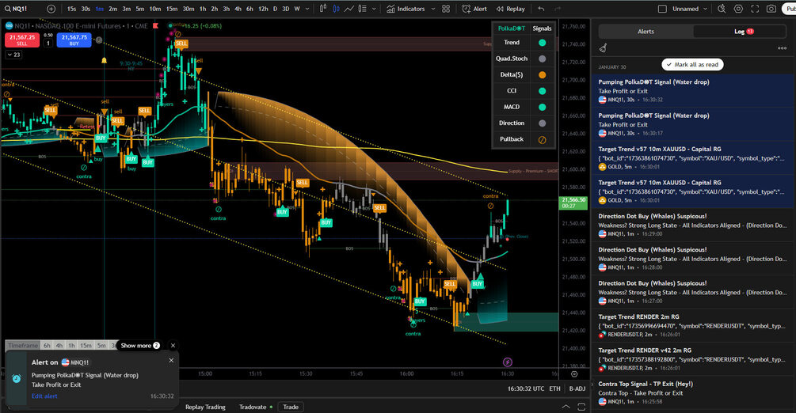796x413 pixels.
Task: Undo the last chart action
Action: point(542,9)
